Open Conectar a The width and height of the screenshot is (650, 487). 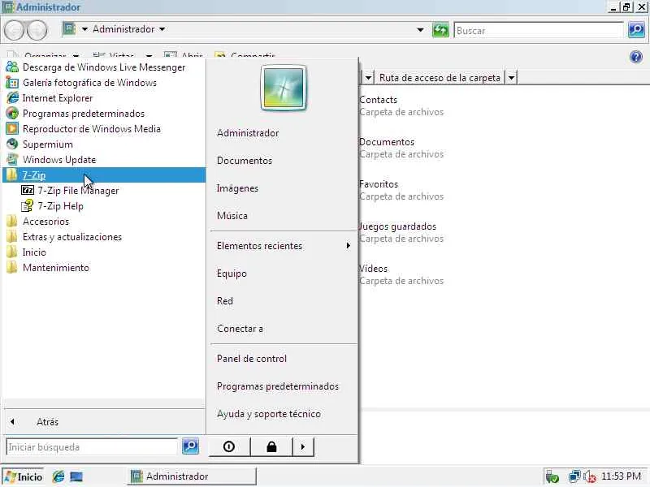tap(240, 329)
